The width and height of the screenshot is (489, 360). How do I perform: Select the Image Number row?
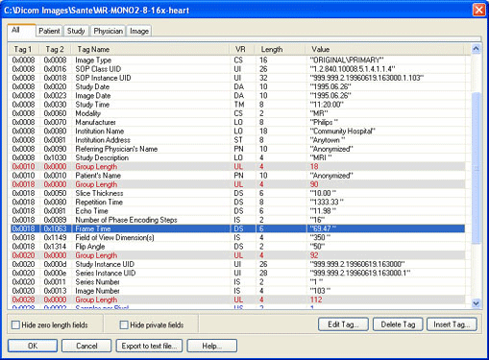tap(236, 291)
